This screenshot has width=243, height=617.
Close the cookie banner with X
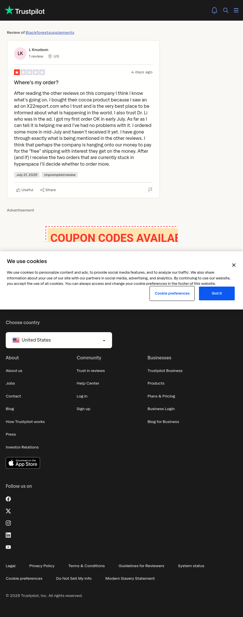pos(234,265)
